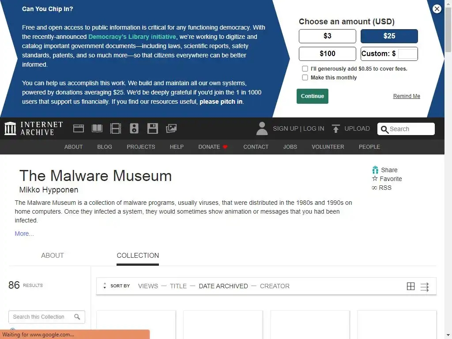Switch to list view

[425, 287]
